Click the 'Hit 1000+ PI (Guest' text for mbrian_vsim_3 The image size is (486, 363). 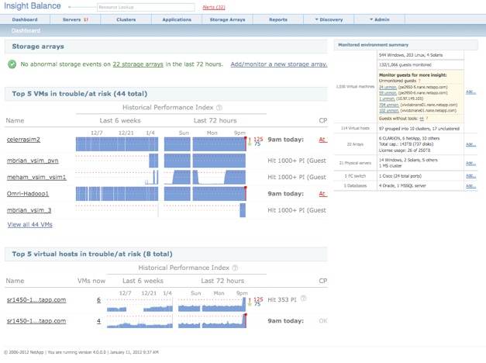(297, 210)
